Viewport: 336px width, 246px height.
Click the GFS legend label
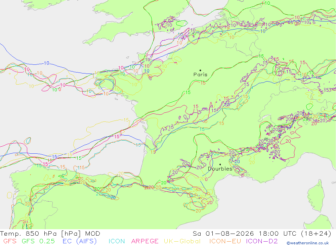pyautogui.click(x=10, y=241)
